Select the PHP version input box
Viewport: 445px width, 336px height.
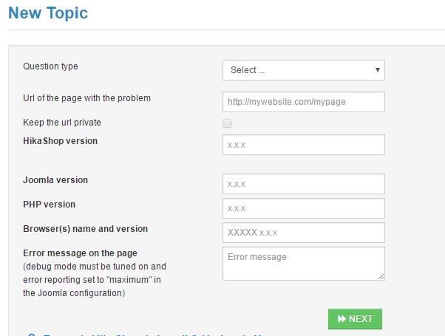point(303,208)
